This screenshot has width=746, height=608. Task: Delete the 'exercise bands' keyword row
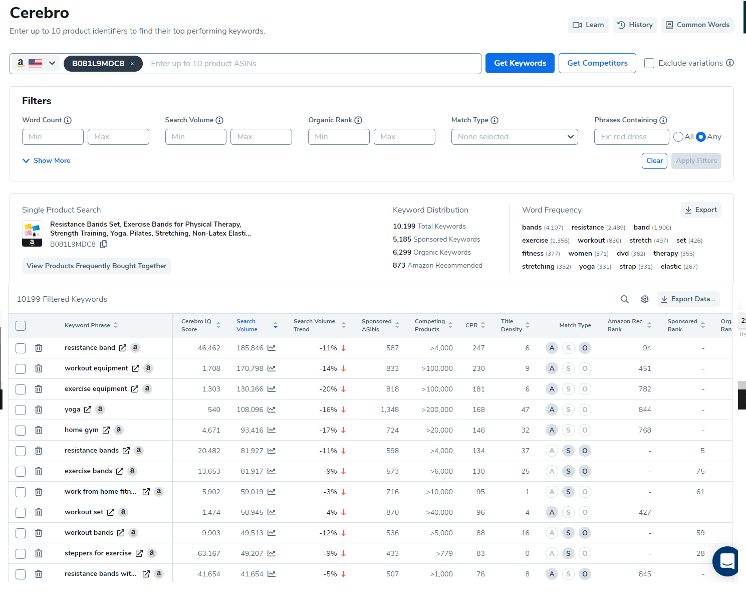tap(39, 471)
